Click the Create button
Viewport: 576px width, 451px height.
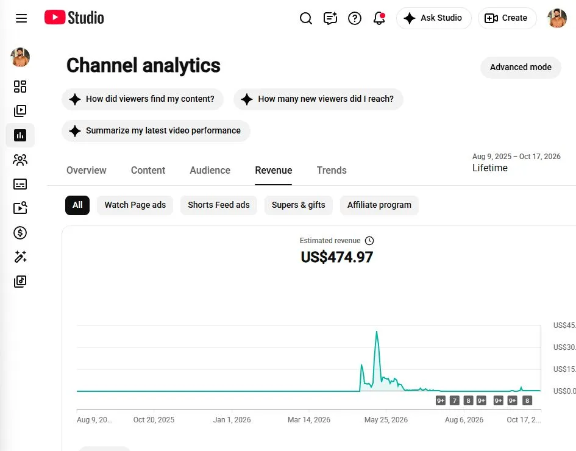point(507,18)
